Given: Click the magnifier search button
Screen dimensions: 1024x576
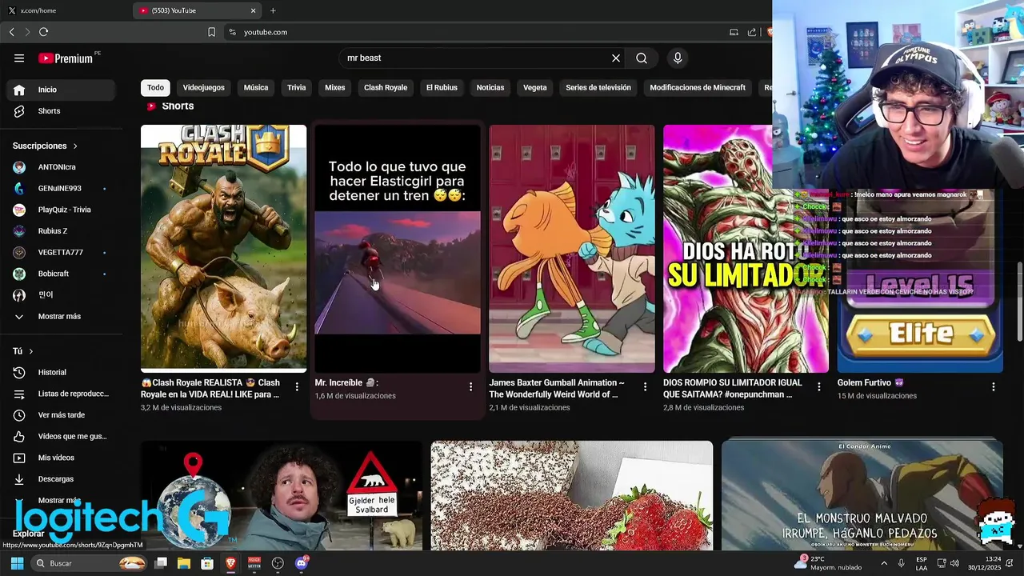Looking at the screenshot, I should tap(642, 58).
